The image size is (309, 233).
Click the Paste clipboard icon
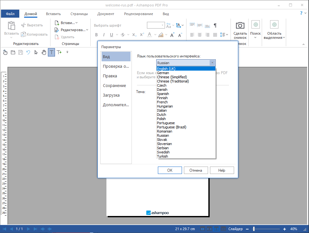(x=11, y=26)
